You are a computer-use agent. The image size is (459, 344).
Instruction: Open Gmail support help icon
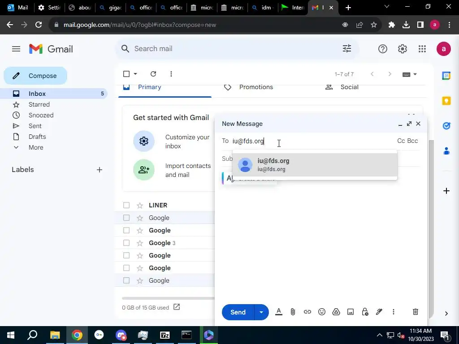click(x=383, y=49)
